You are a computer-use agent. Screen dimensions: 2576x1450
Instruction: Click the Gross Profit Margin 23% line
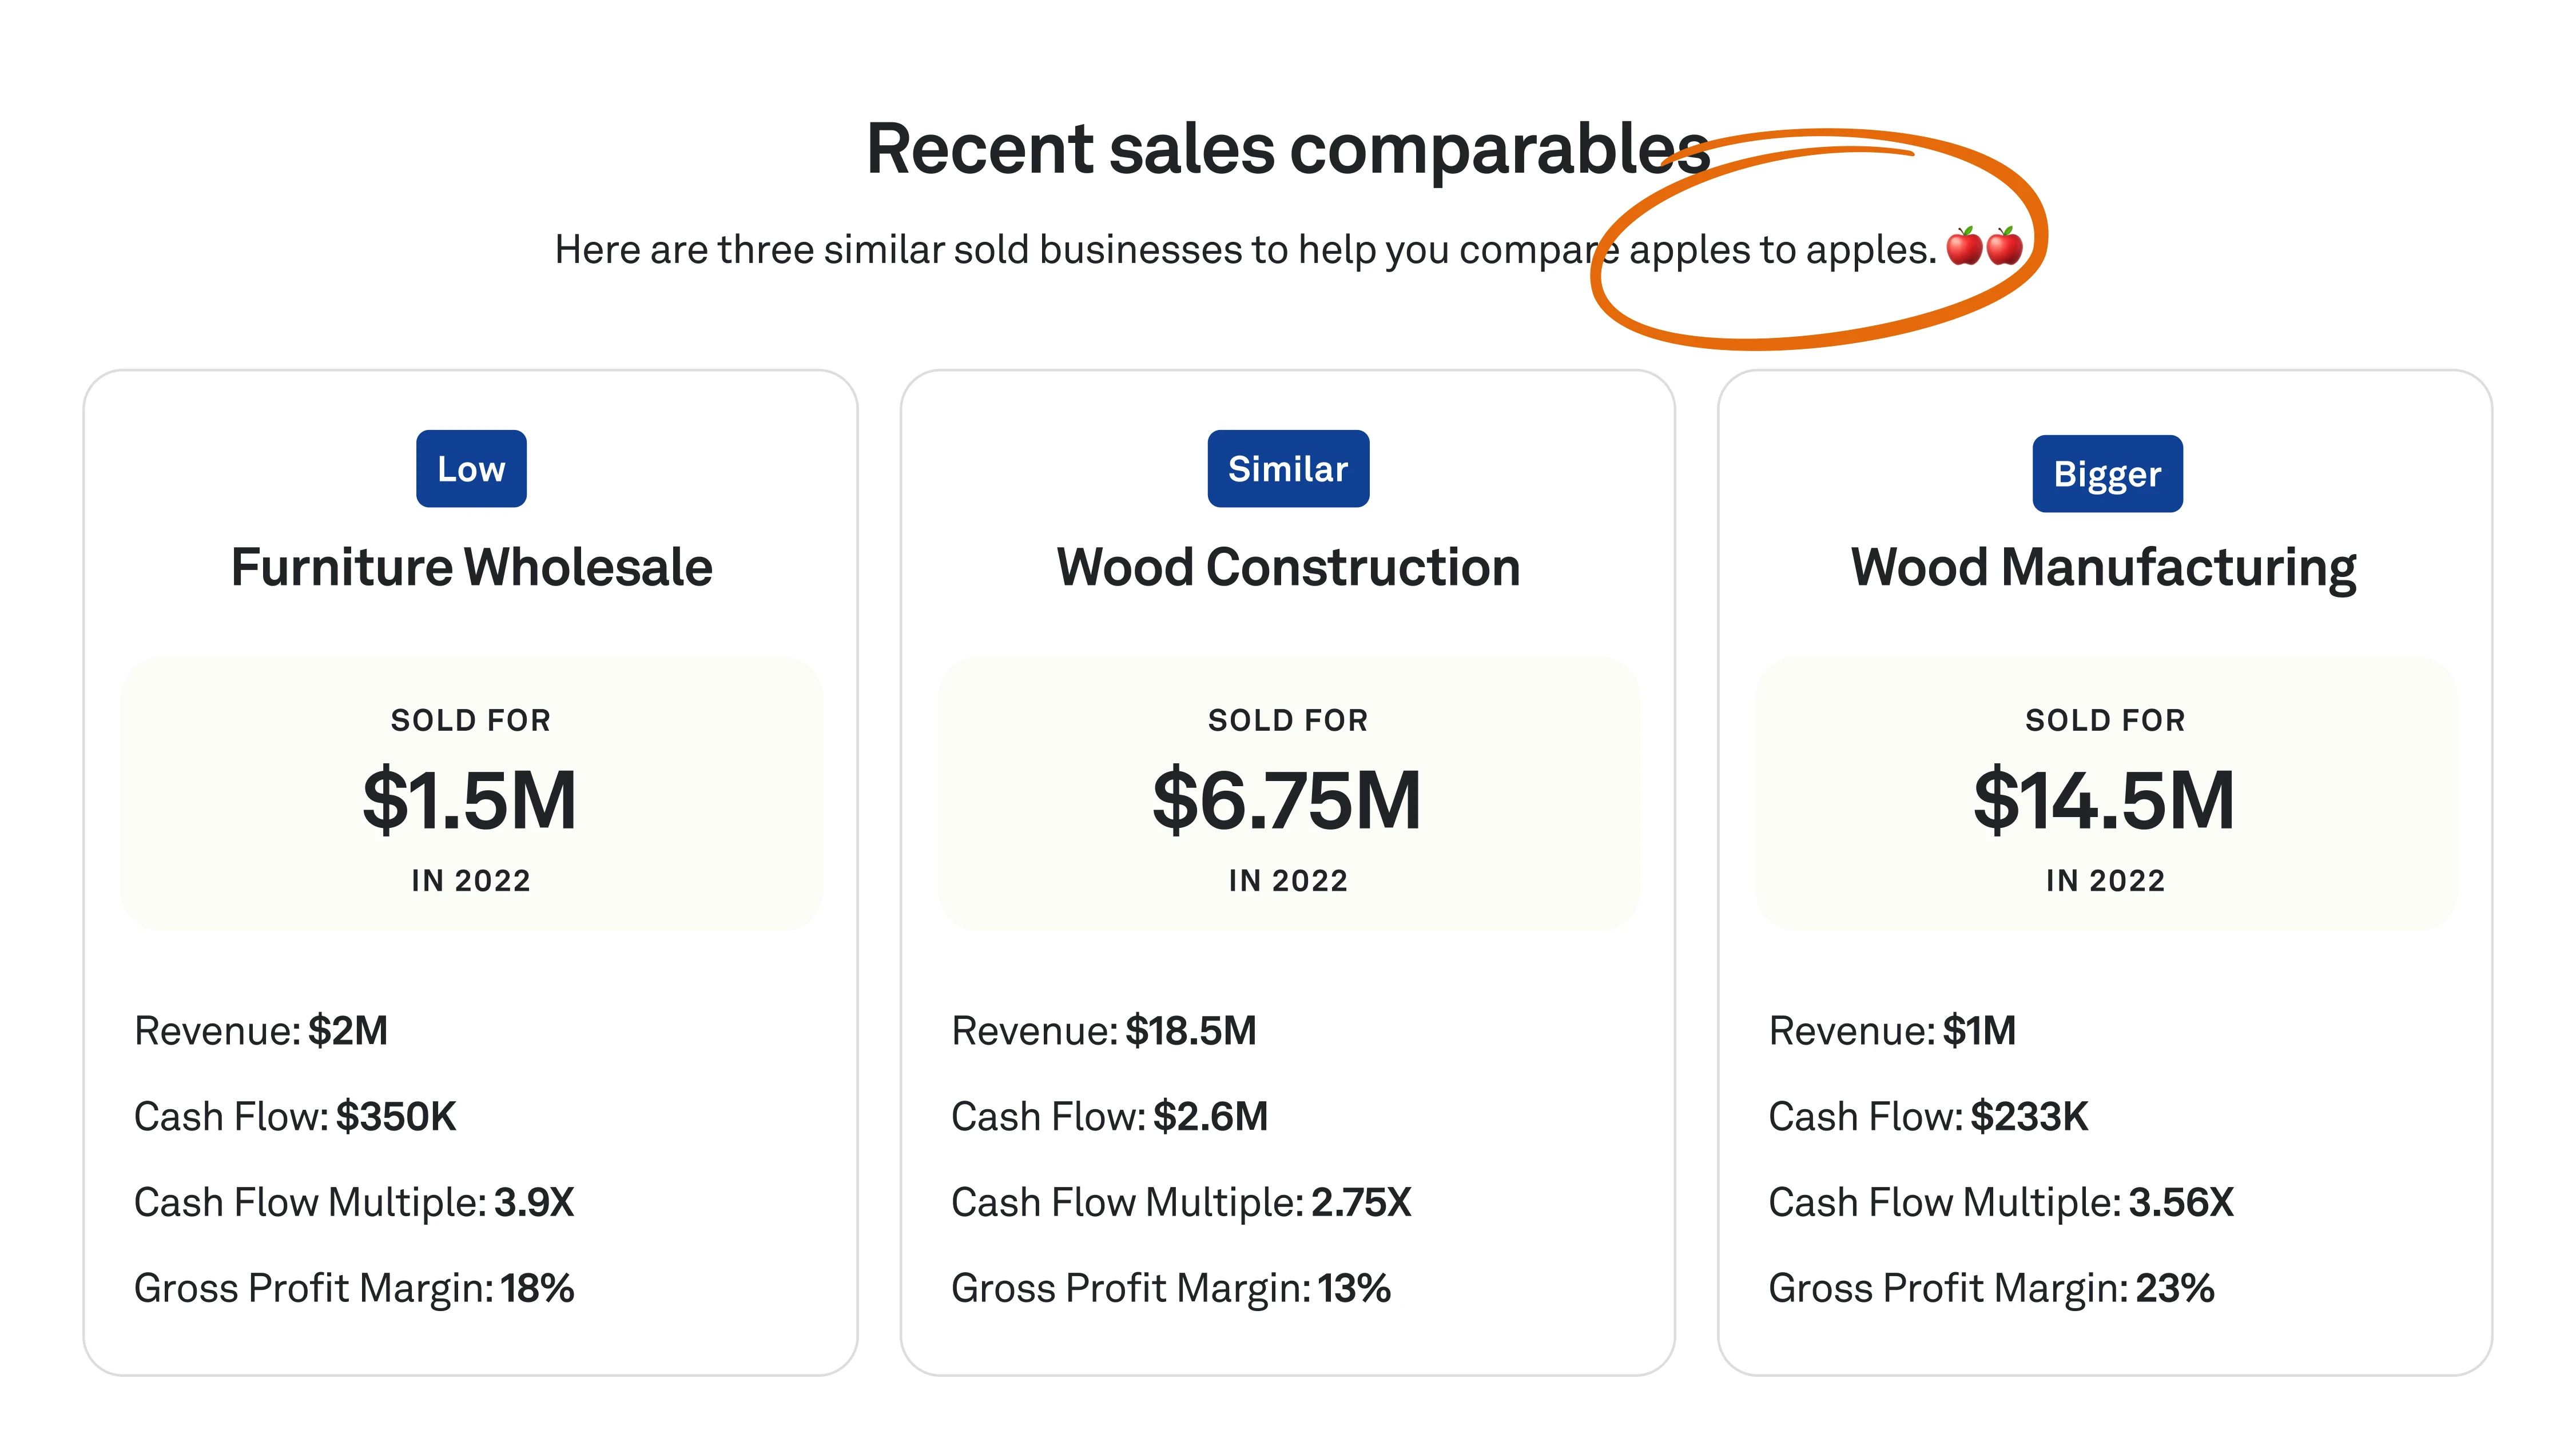(1990, 1288)
